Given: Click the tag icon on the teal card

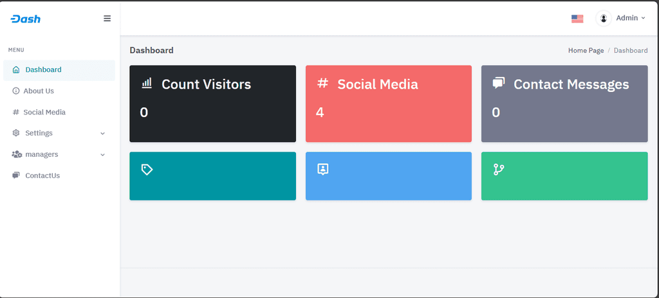Looking at the screenshot, I should (147, 170).
